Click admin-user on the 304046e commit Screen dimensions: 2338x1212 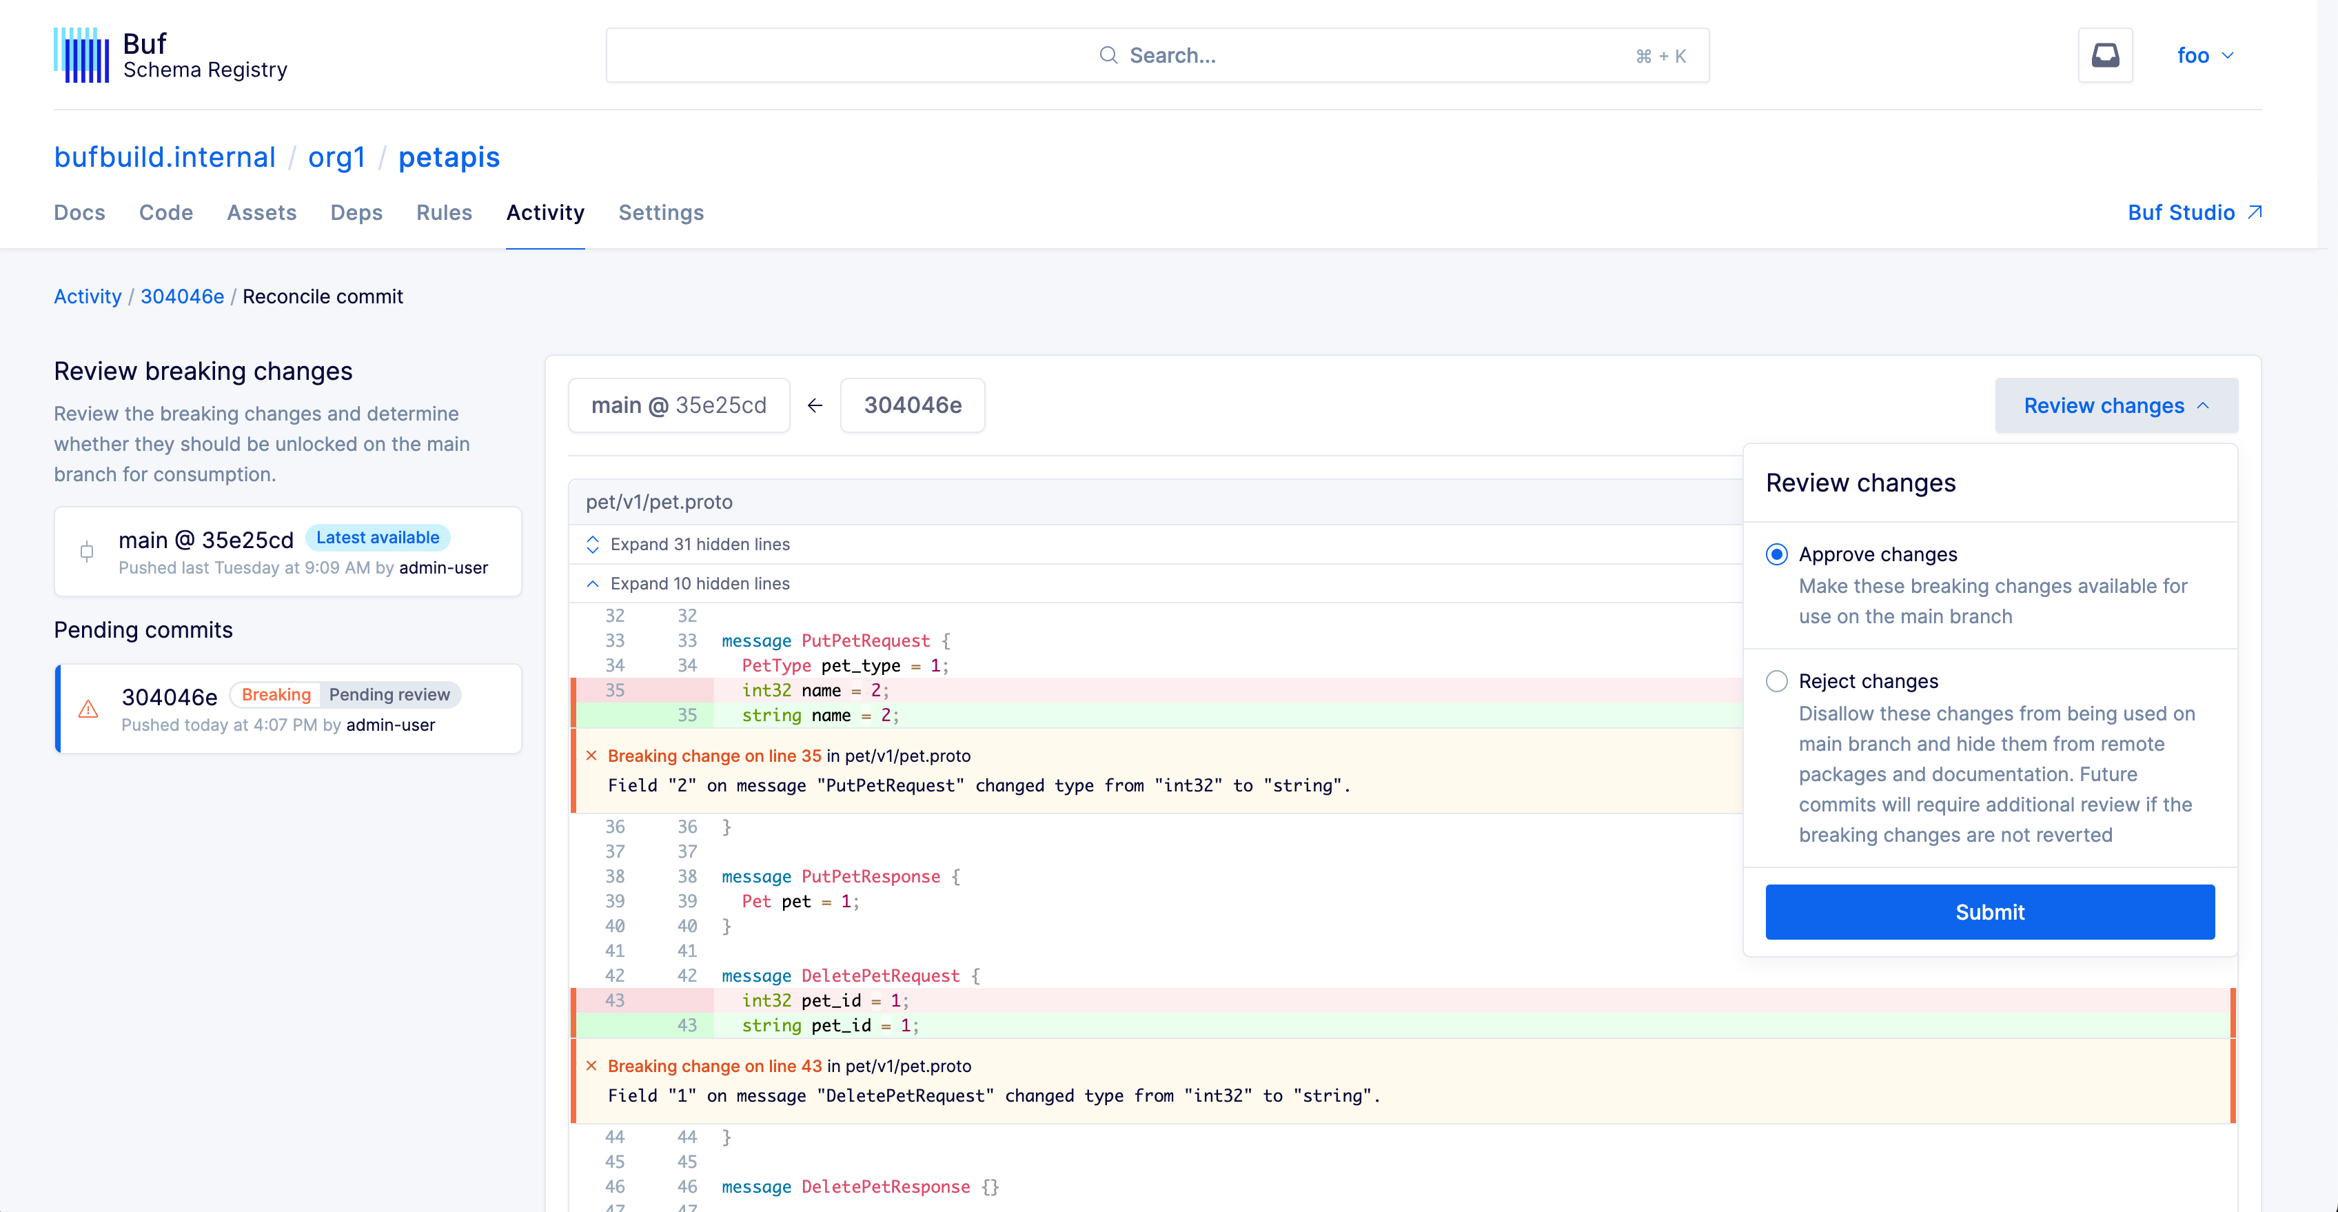pyautogui.click(x=392, y=725)
